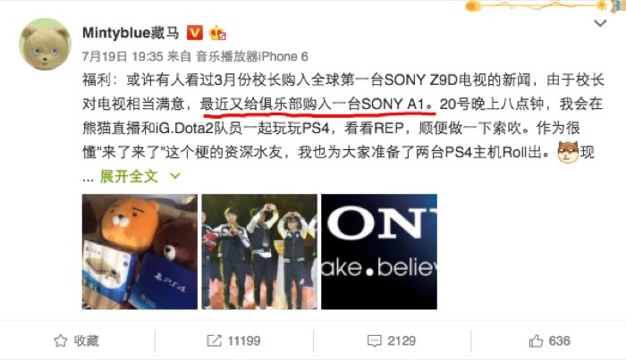Image resolution: width=626 pixels, height=360 pixels.
Task: Open reposts count 11199
Action: pos(244,341)
